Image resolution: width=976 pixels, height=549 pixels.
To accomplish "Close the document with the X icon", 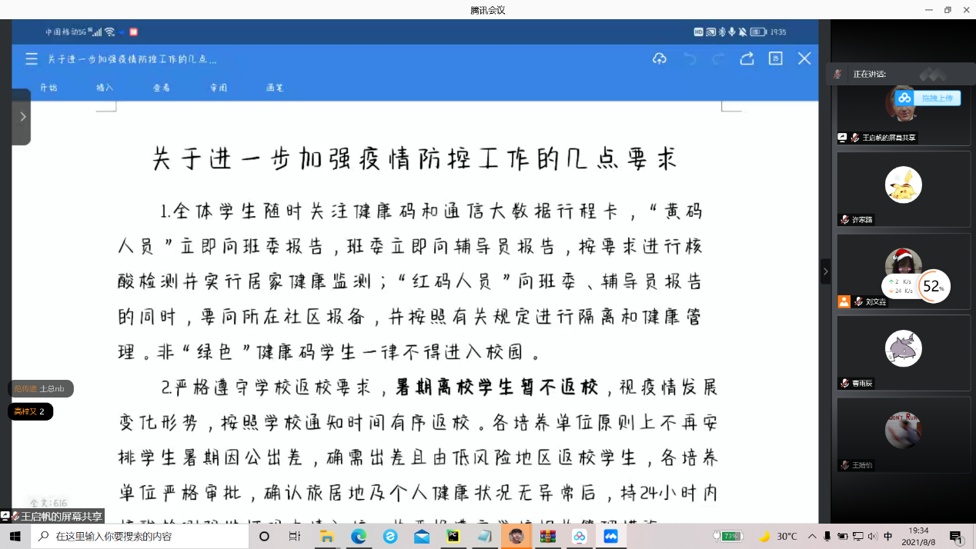I will point(804,59).
